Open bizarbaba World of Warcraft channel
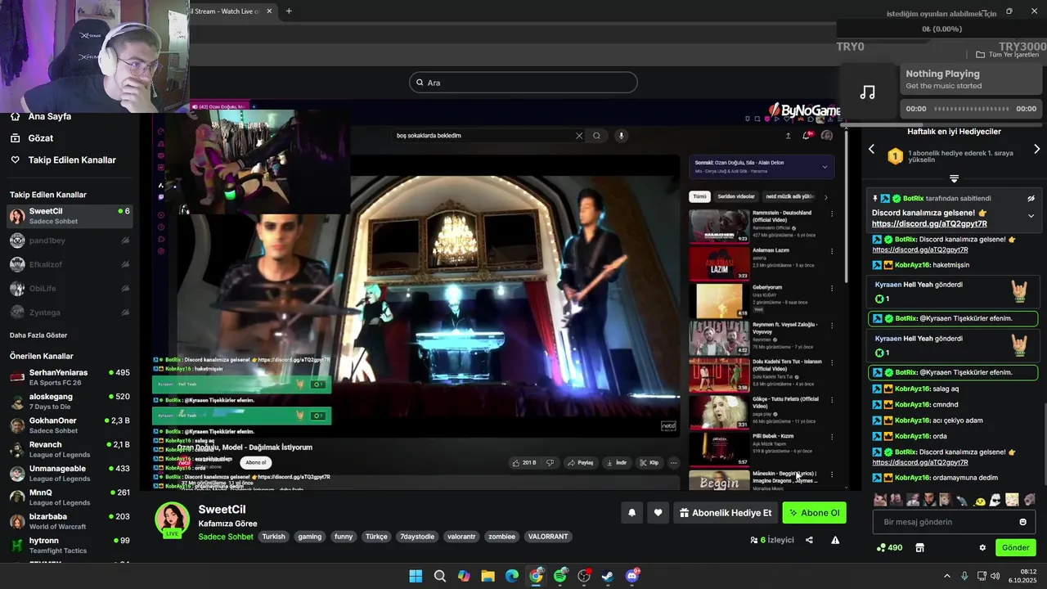1047x589 pixels. (x=69, y=521)
